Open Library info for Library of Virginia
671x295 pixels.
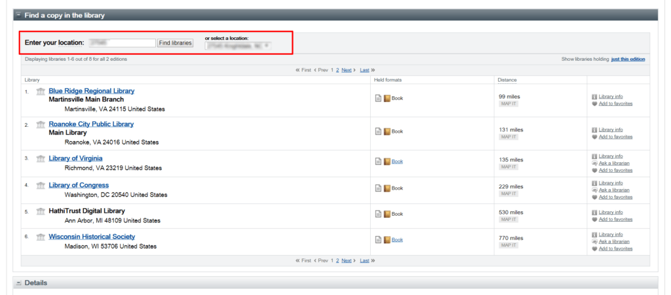[x=610, y=156]
